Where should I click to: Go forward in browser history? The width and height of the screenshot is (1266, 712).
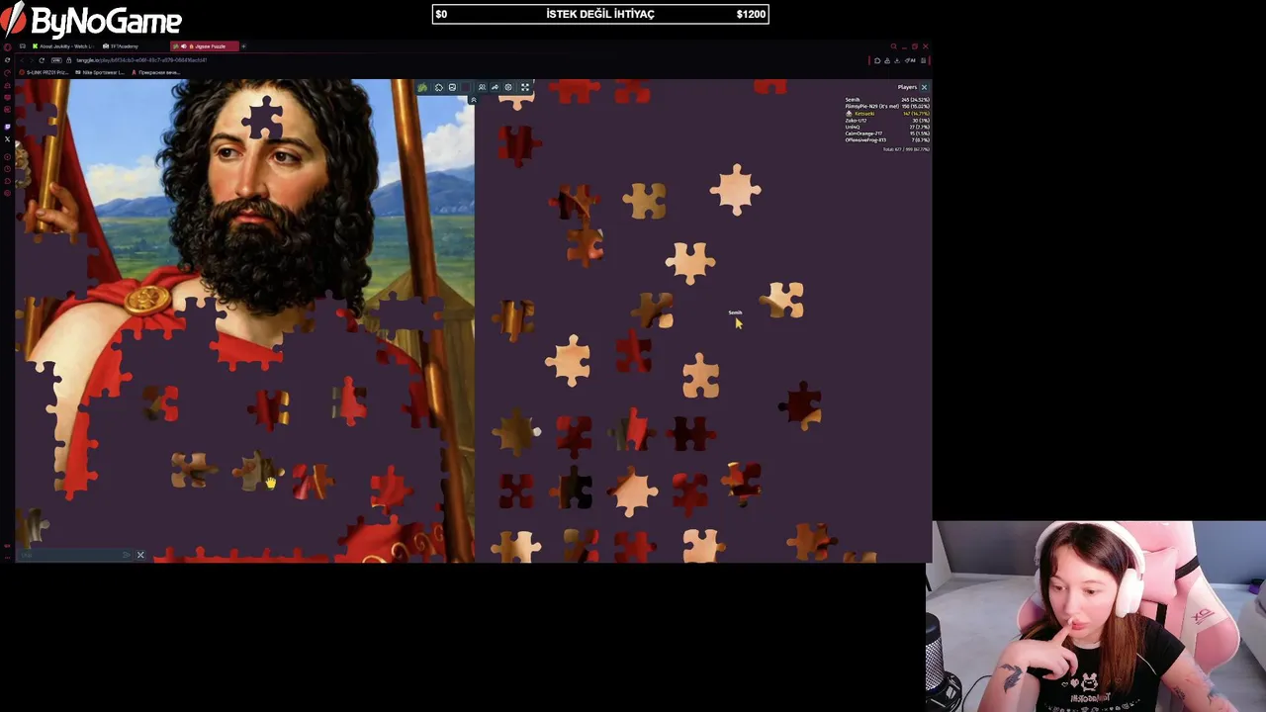(x=32, y=60)
